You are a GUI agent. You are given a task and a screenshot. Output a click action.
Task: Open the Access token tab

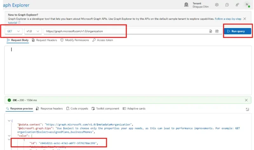(x=103, y=40)
